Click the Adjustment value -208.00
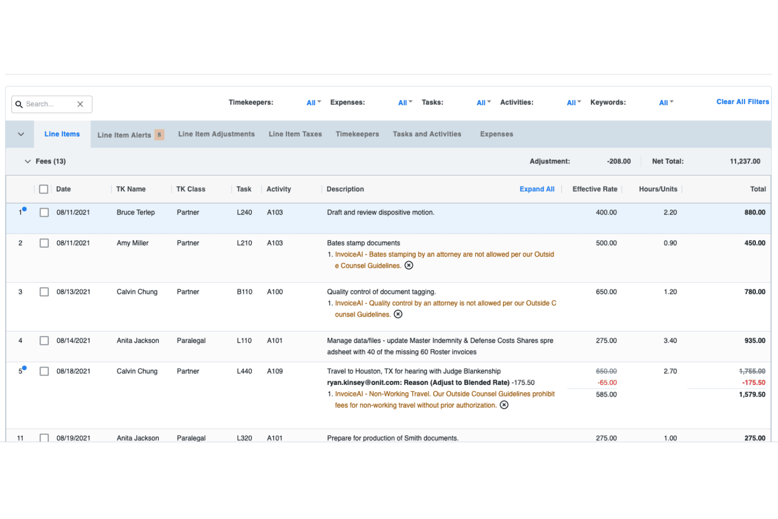The height and width of the screenshot is (519, 778). (619, 161)
